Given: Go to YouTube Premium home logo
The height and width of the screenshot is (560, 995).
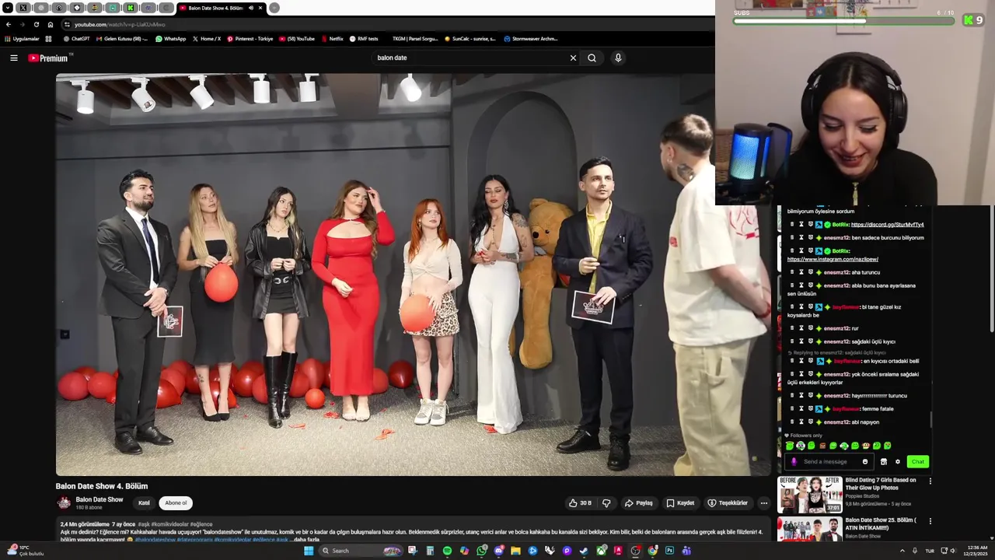Looking at the screenshot, I should coord(49,58).
